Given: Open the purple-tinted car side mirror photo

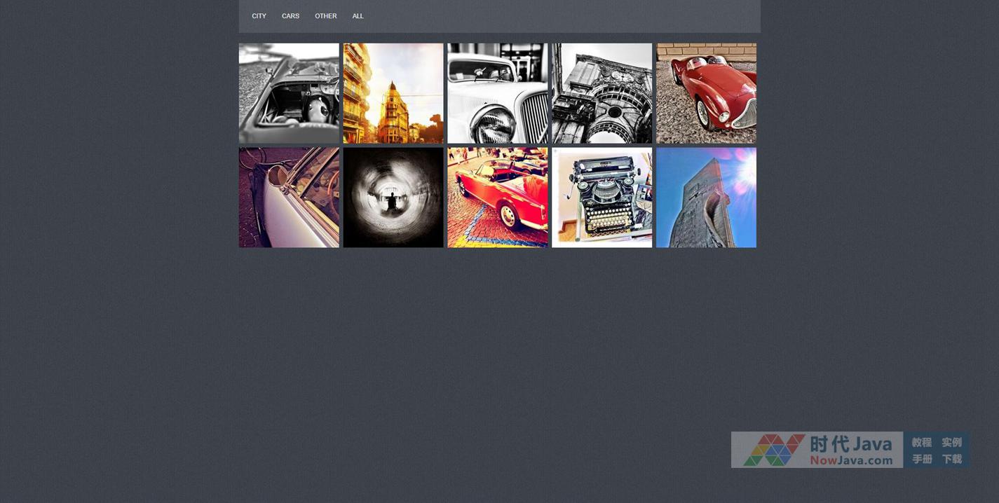Looking at the screenshot, I should tap(289, 198).
